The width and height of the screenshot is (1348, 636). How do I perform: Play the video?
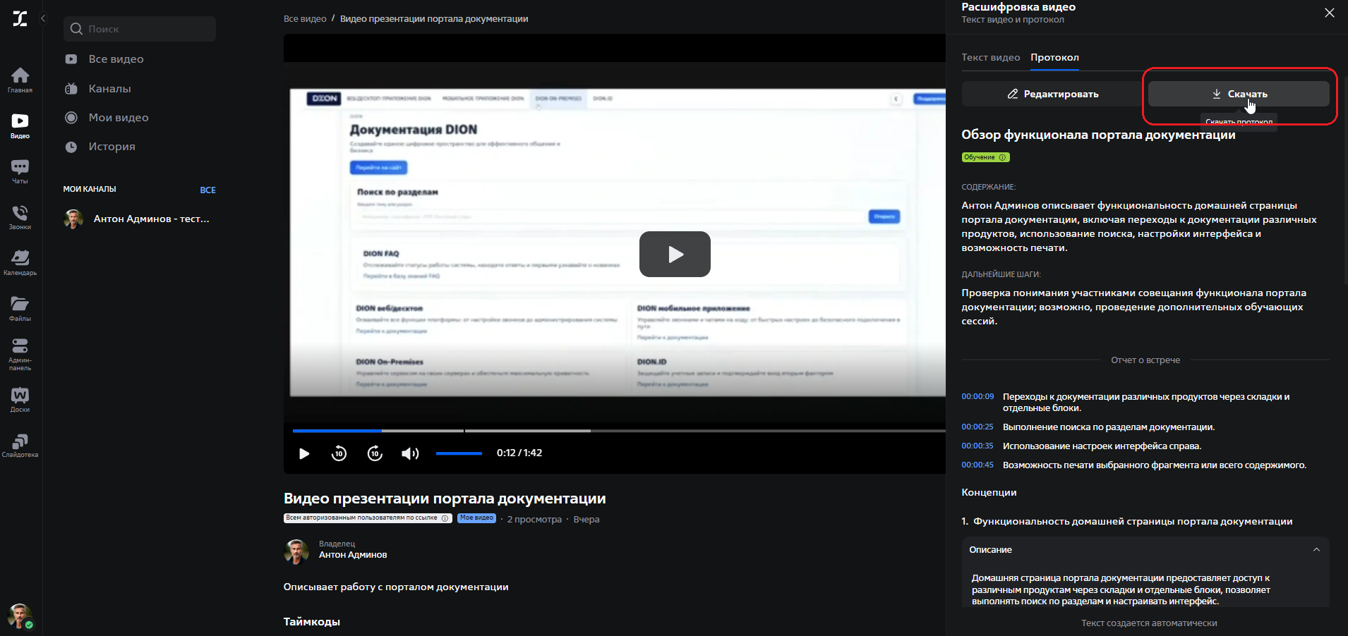click(303, 453)
